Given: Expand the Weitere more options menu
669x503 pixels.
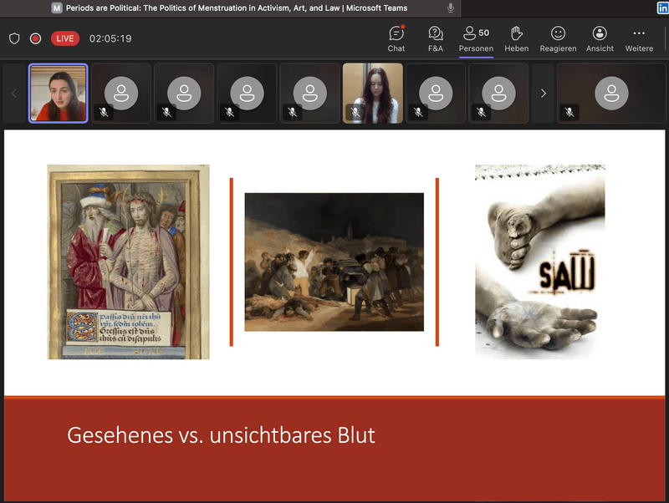Looking at the screenshot, I should point(639,38).
